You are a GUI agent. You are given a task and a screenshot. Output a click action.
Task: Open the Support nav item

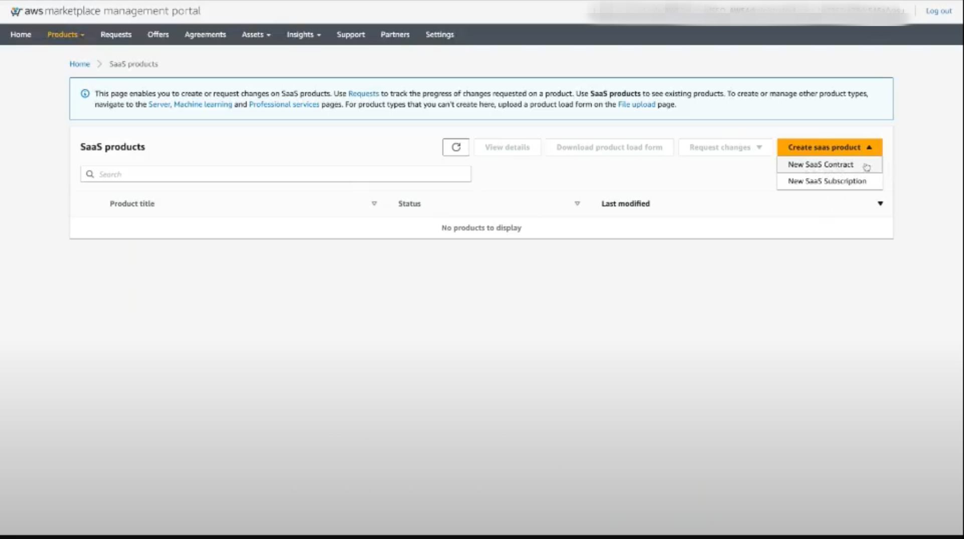(351, 35)
